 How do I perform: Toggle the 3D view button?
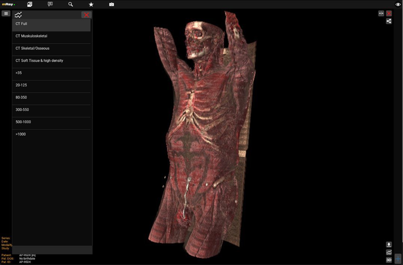tap(389, 260)
